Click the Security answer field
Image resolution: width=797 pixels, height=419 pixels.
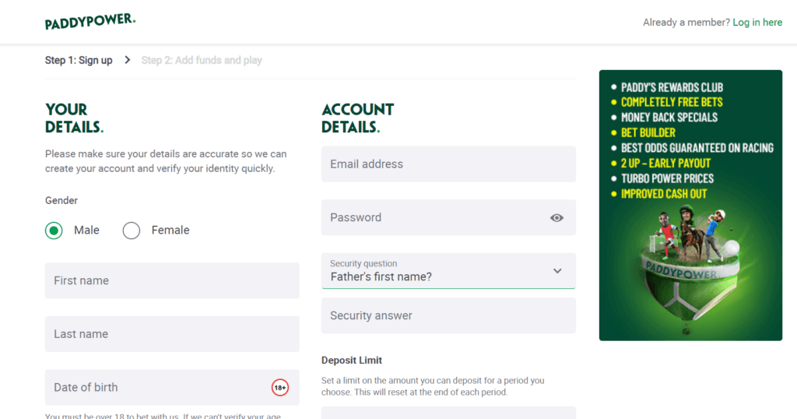tap(448, 315)
